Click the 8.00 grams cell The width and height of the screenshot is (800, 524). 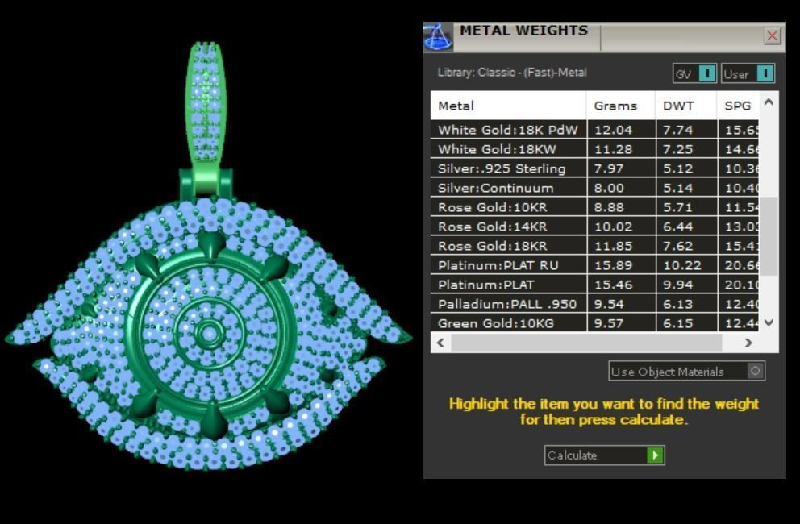[621, 188]
